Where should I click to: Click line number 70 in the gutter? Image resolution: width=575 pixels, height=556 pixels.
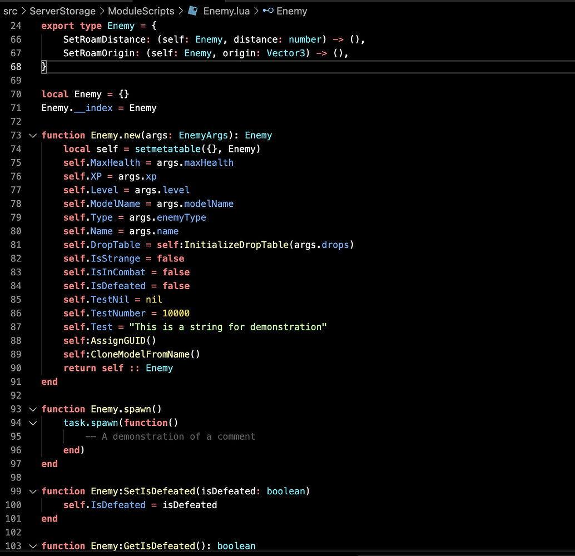(x=16, y=94)
